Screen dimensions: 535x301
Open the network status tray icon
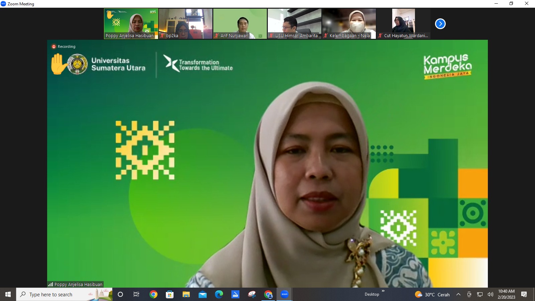(x=480, y=294)
